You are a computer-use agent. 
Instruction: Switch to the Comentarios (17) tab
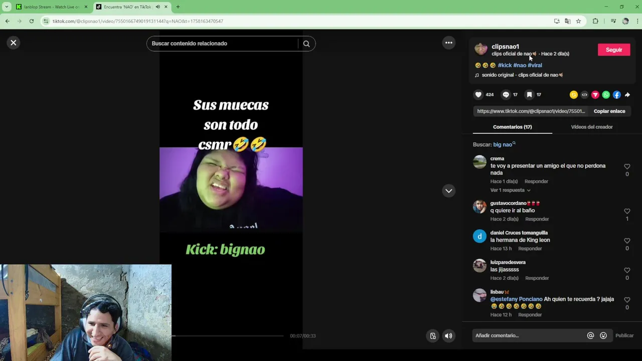[512, 127]
